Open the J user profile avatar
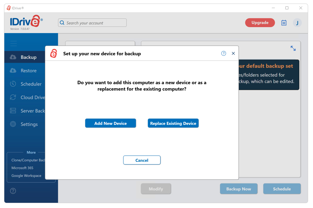The width and height of the screenshot is (313, 208). [297, 23]
